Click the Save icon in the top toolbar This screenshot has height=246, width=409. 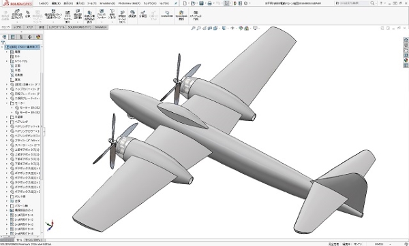[x=201, y=3]
